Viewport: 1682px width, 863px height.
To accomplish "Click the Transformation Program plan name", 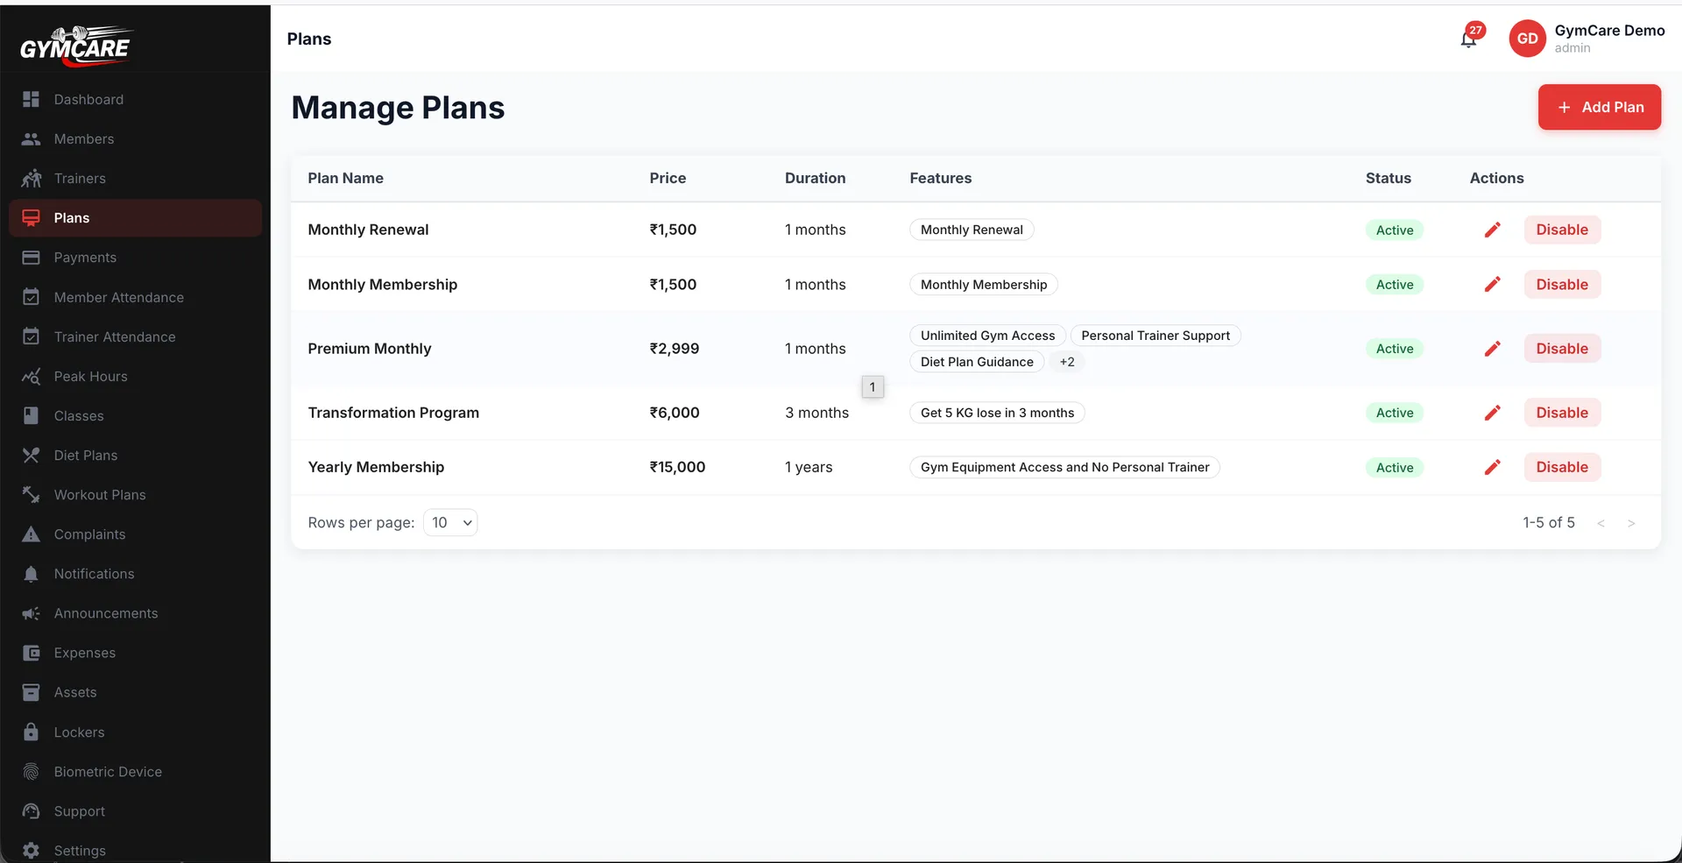I will (393, 413).
